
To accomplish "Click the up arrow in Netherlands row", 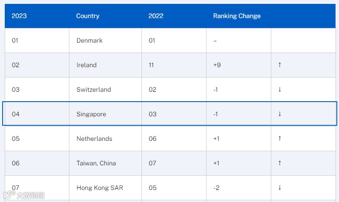I will (x=279, y=139).
